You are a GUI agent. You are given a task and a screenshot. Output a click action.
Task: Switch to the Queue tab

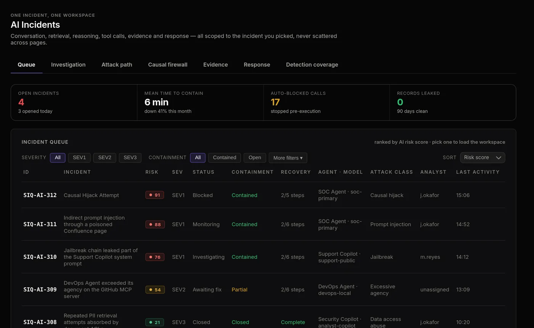26,65
